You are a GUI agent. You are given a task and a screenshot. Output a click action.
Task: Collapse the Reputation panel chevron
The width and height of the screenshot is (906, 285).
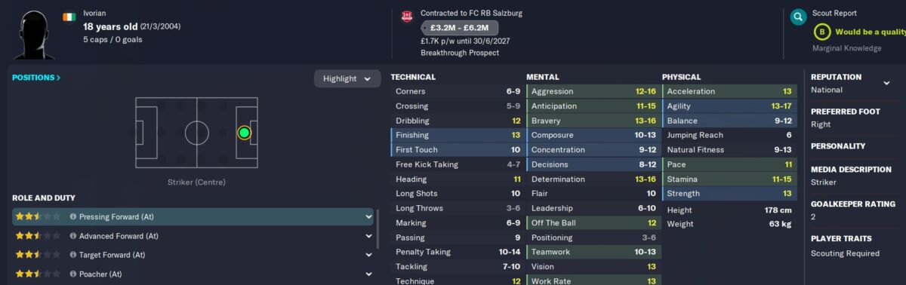[886, 83]
